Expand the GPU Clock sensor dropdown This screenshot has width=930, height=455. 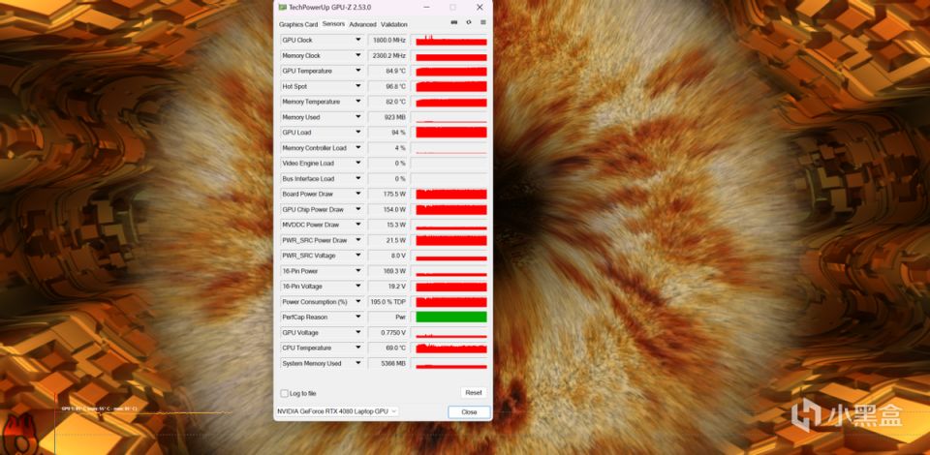pyautogui.click(x=358, y=40)
